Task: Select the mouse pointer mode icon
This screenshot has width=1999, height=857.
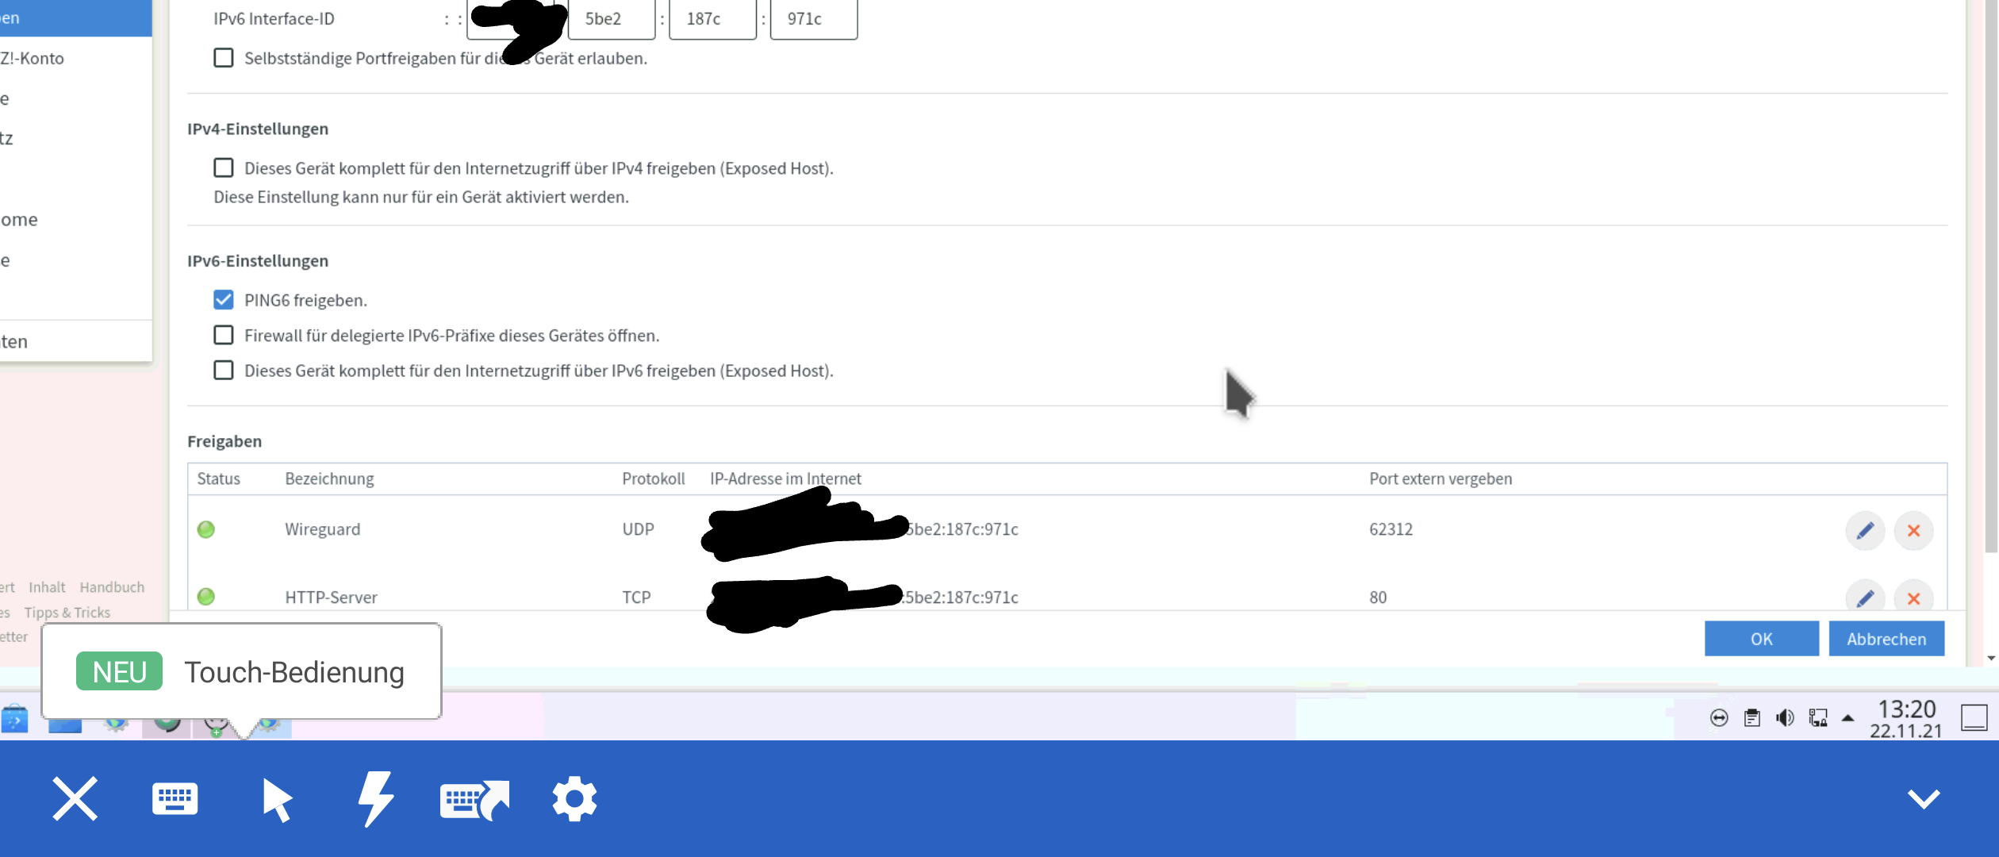Action: coord(276,798)
